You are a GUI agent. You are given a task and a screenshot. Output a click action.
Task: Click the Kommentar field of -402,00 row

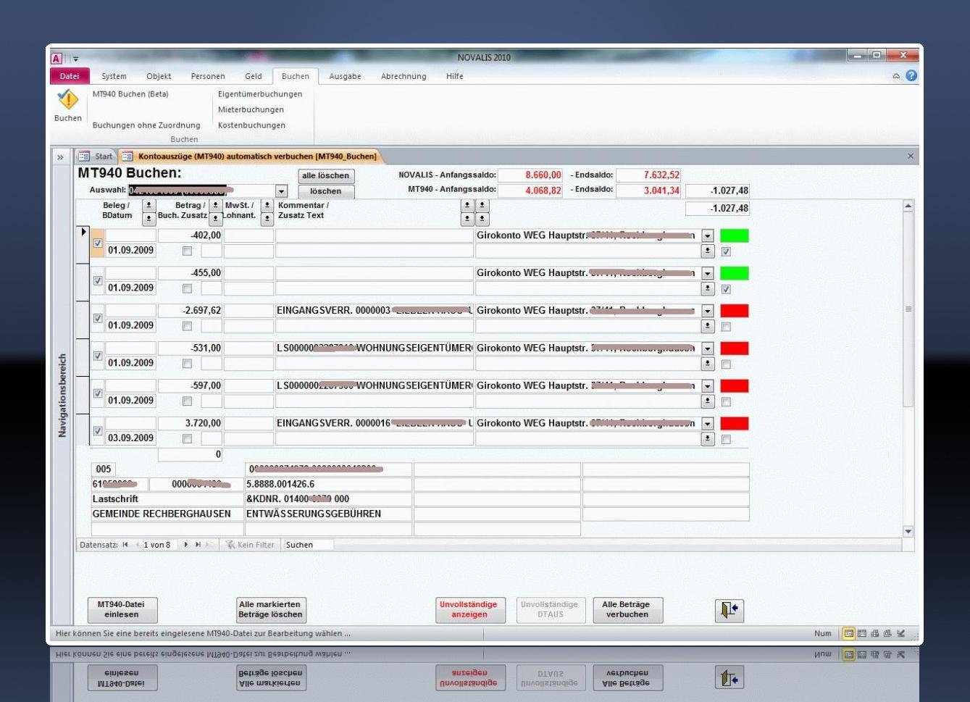point(375,236)
